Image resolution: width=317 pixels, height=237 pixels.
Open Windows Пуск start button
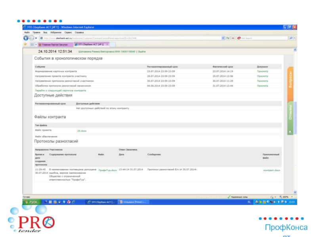pyautogui.click(x=32, y=202)
